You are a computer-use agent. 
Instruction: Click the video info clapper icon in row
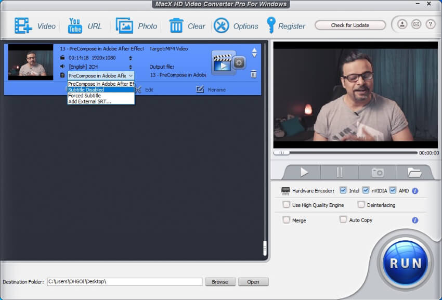pyautogui.click(x=62, y=58)
